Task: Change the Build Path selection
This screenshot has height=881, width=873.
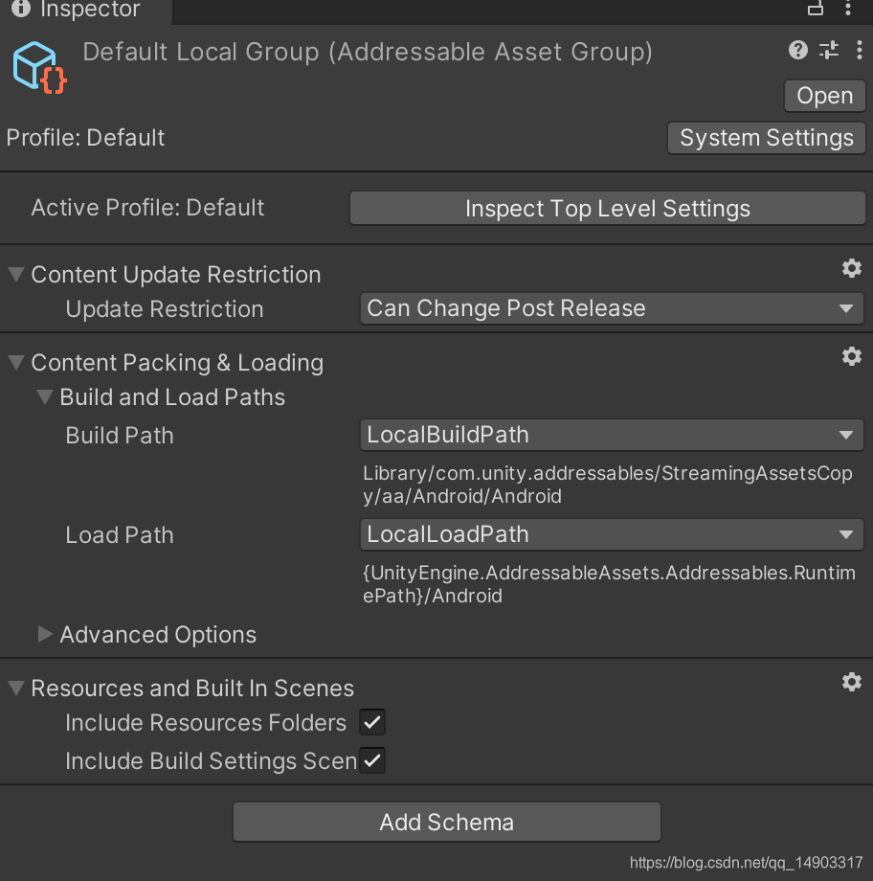Action: pos(612,435)
